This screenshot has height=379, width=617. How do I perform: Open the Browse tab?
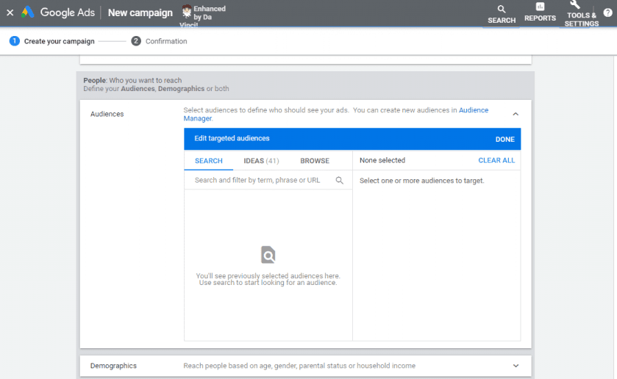pos(315,161)
